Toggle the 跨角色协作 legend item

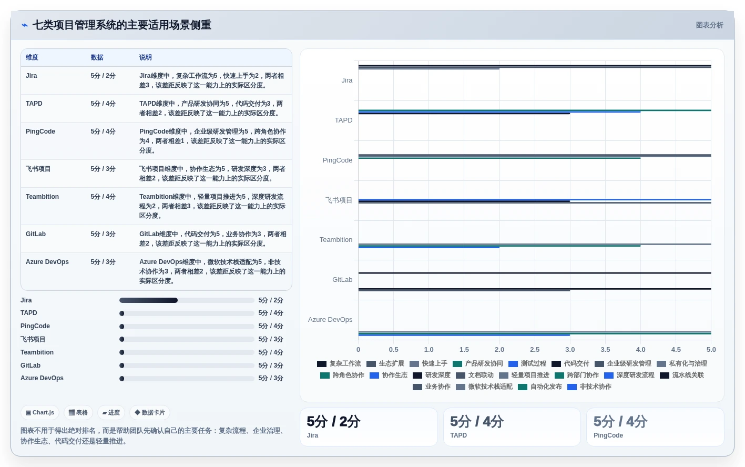tap(342, 375)
